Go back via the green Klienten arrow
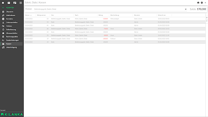 [3, 8]
